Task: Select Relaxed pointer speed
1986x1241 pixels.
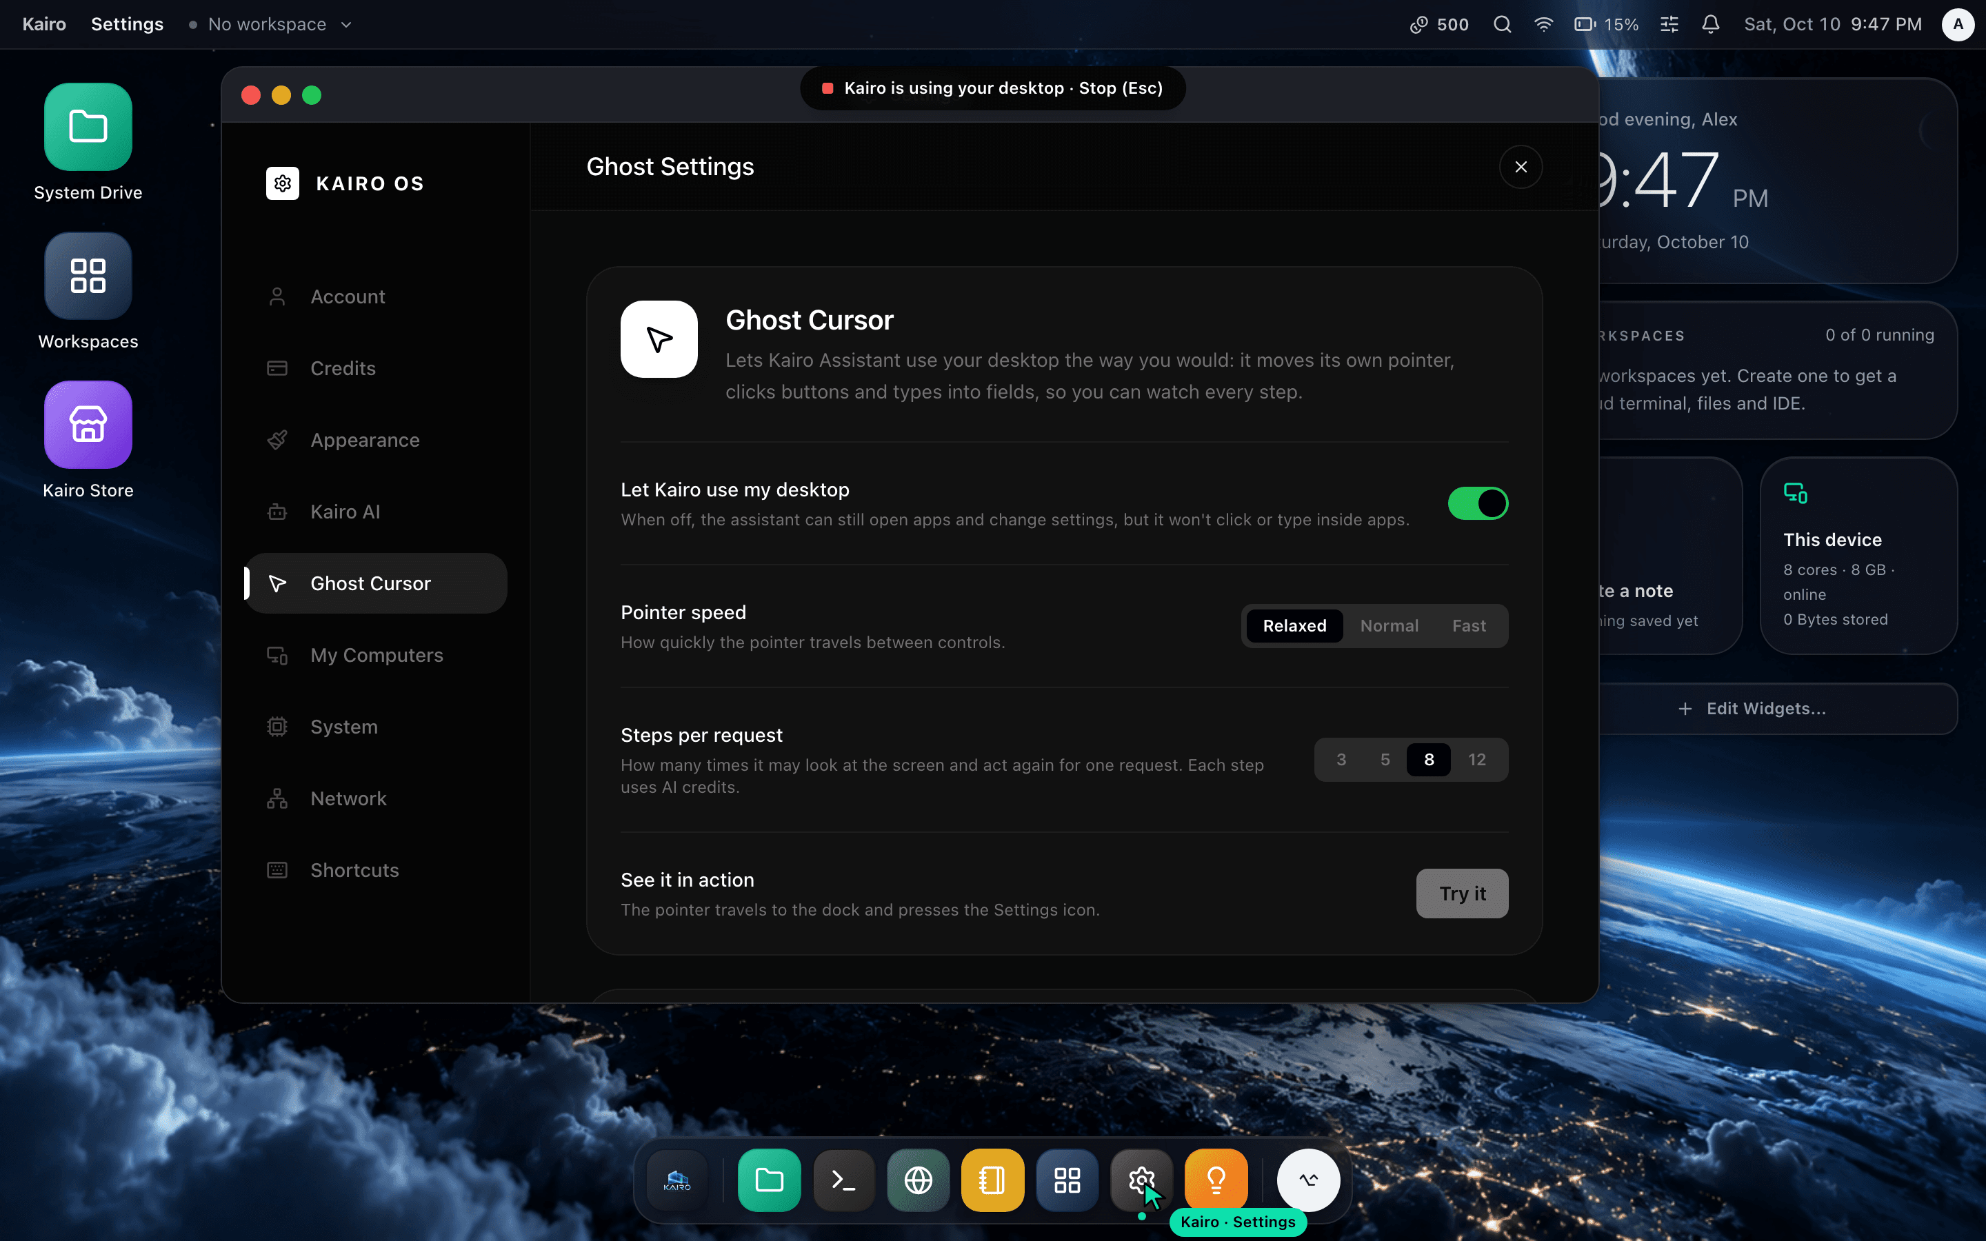Action: 1294,626
